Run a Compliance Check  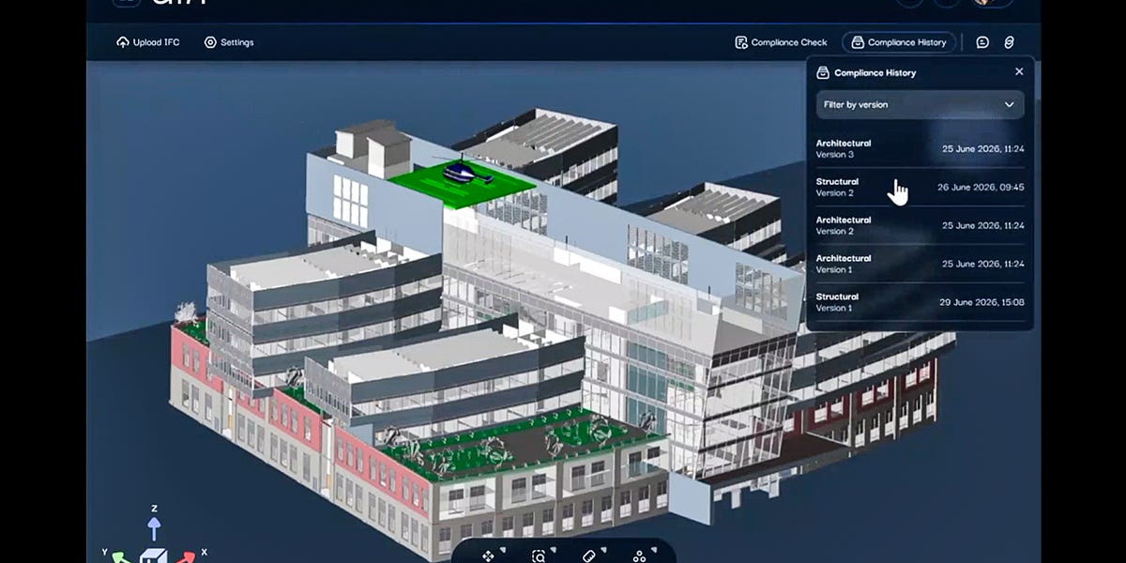(x=780, y=42)
